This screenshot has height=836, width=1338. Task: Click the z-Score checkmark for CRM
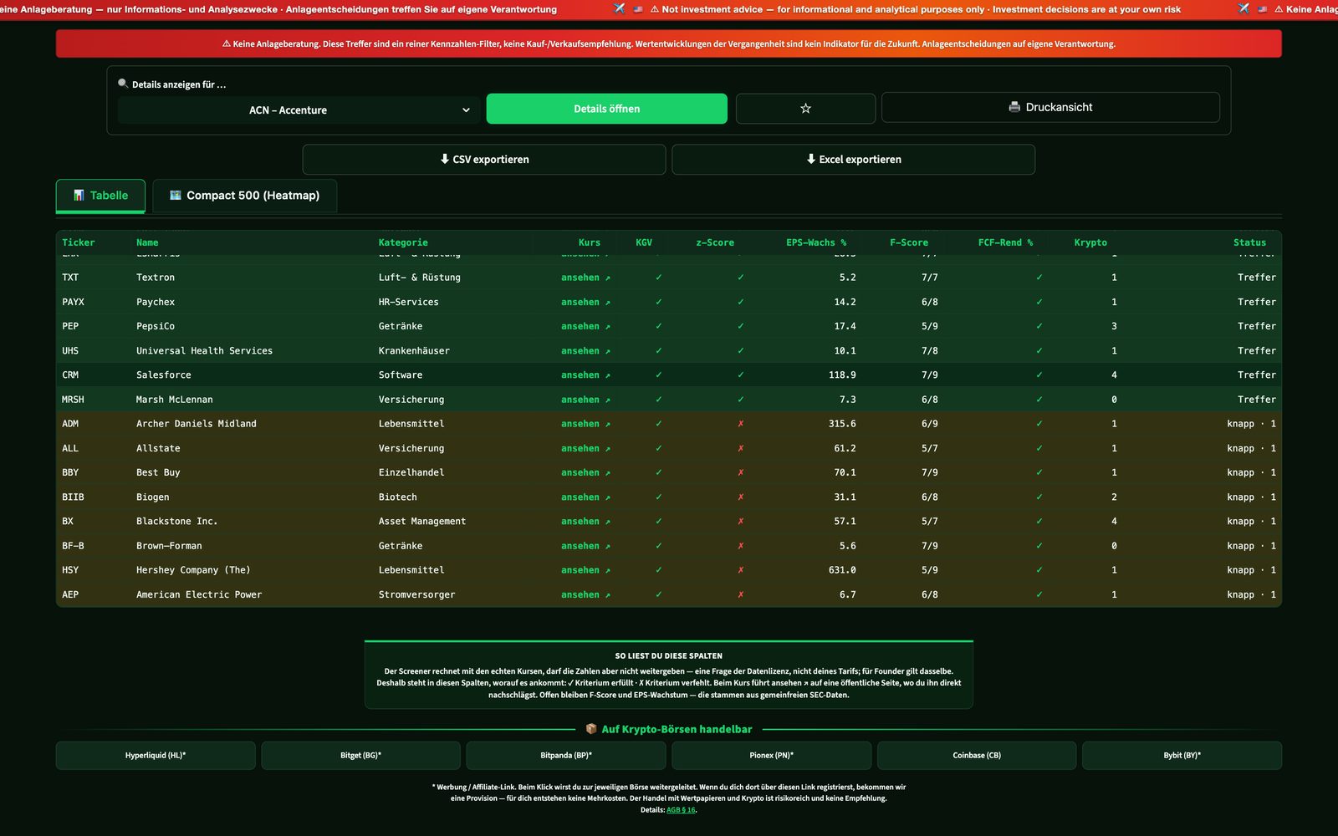tap(741, 375)
